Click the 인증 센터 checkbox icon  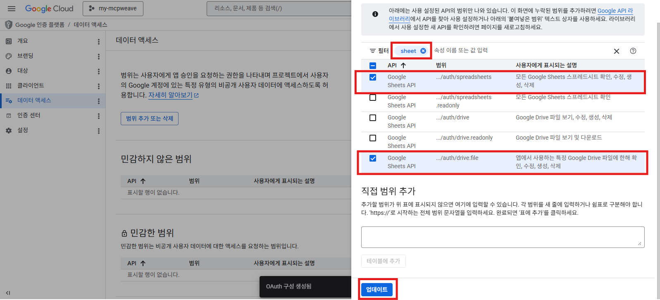click(x=9, y=116)
